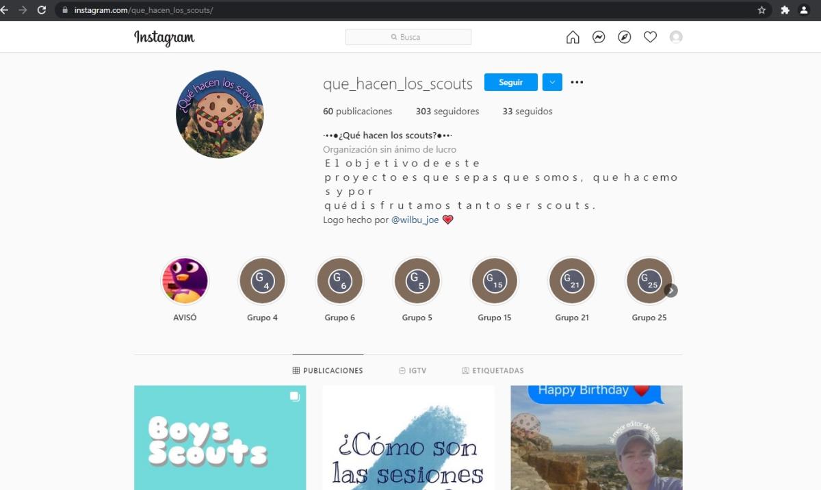Viewport: 821px width, 490px height.
Task: Go to Instagram home feed icon
Action: 573,37
